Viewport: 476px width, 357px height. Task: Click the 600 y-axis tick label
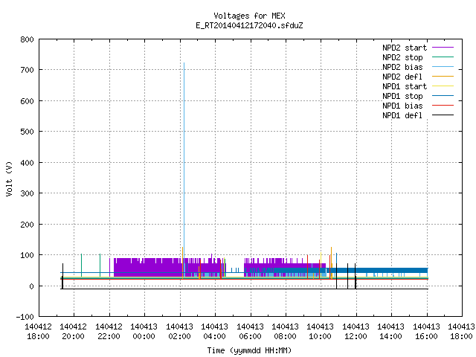pyautogui.click(x=27, y=101)
